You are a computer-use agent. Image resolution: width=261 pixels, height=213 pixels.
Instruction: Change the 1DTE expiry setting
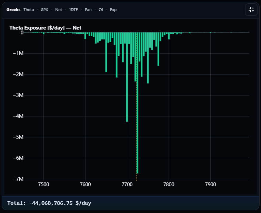pyautogui.click(x=73, y=10)
